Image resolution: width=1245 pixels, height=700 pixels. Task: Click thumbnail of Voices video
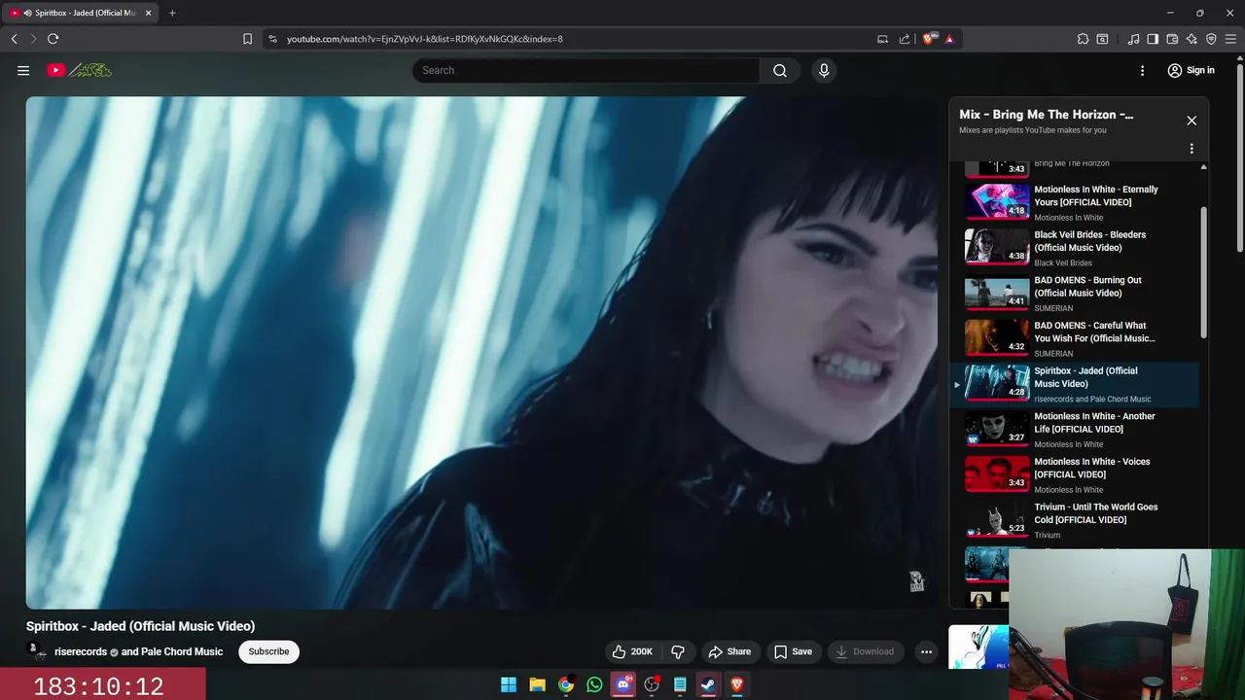coord(997,473)
